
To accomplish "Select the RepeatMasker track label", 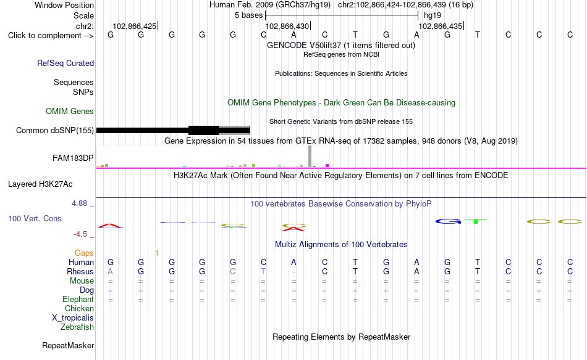I will coord(68,345).
